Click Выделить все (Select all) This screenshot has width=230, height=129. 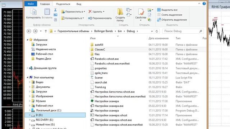[x=167, y=10]
